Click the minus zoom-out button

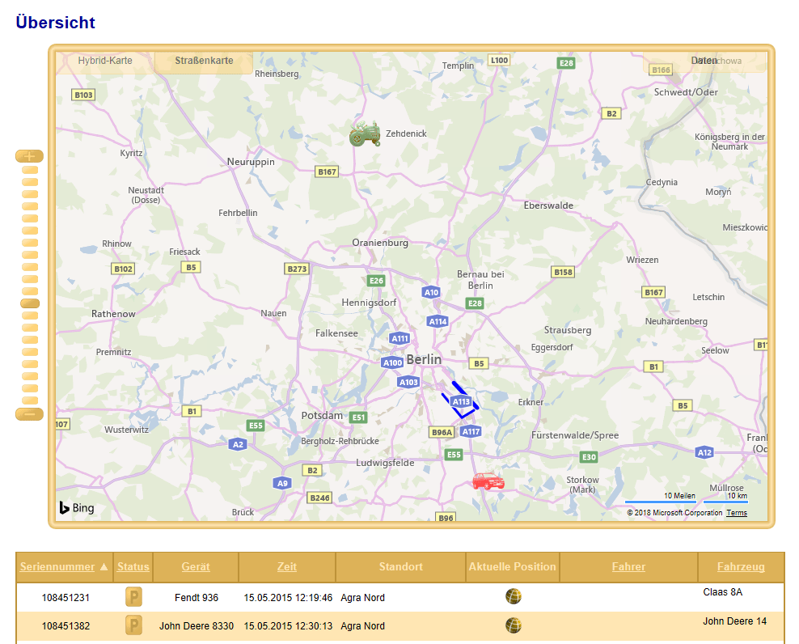point(30,414)
